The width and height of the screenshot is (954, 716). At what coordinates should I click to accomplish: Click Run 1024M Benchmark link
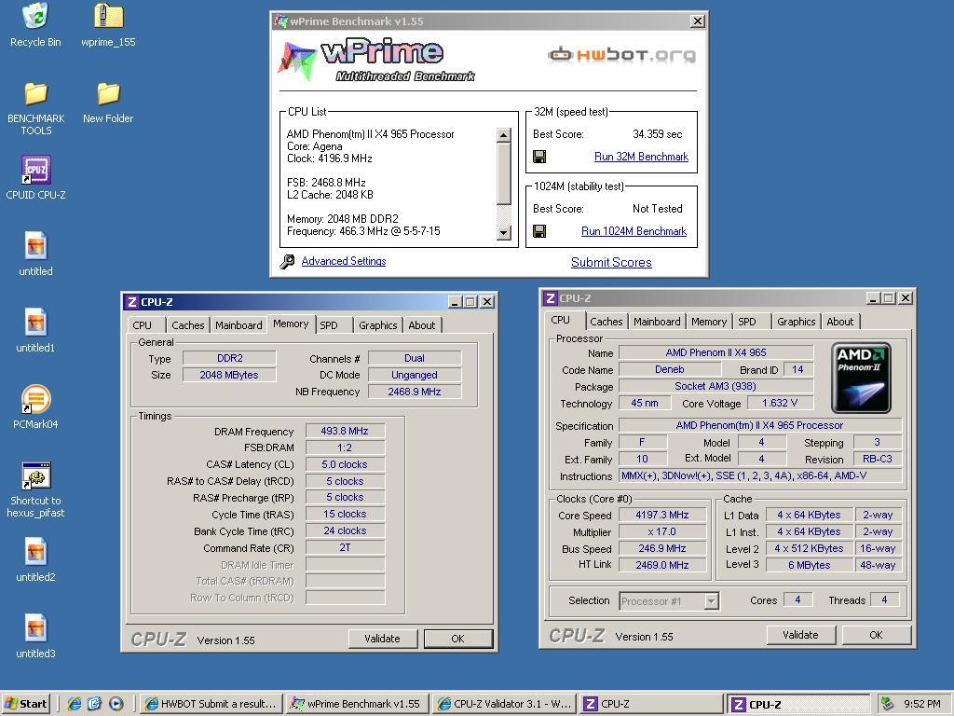634,231
